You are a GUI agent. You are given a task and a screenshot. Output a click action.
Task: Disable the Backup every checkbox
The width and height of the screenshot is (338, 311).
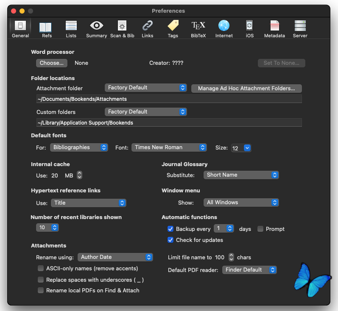pos(170,229)
